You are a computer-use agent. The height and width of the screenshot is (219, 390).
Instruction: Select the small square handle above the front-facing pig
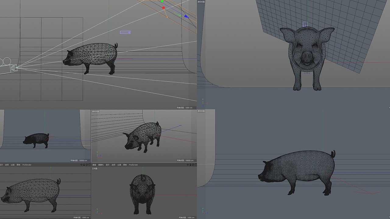point(305,24)
